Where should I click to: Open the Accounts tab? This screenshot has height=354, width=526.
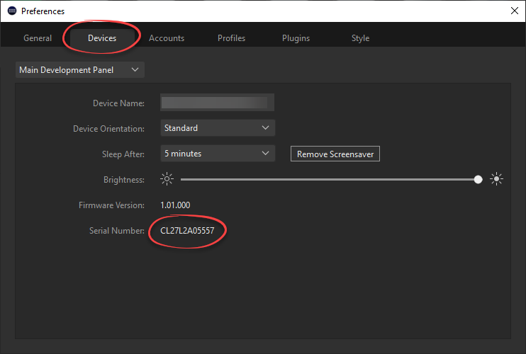[167, 38]
